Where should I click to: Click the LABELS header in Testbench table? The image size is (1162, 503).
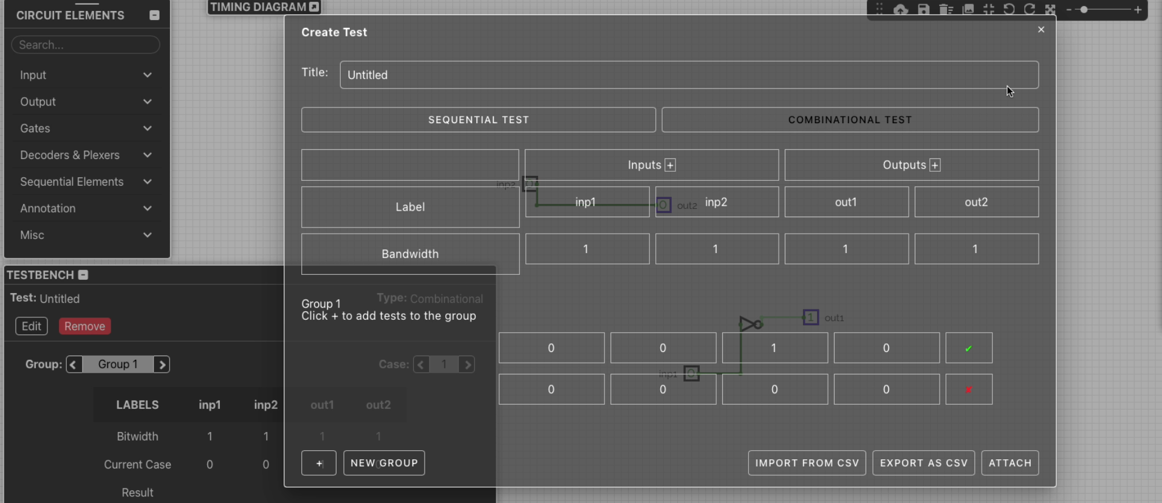point(137,405)
